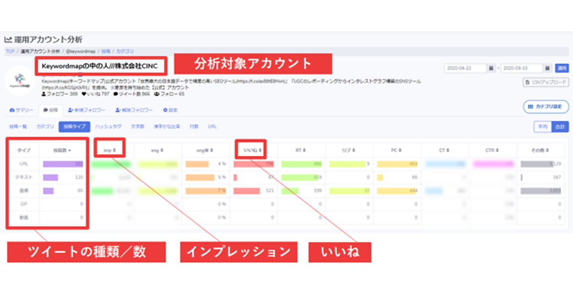This screenshot has width=573, height=300.
Task: Sort table by CTR column
Action: pos(492,150)
